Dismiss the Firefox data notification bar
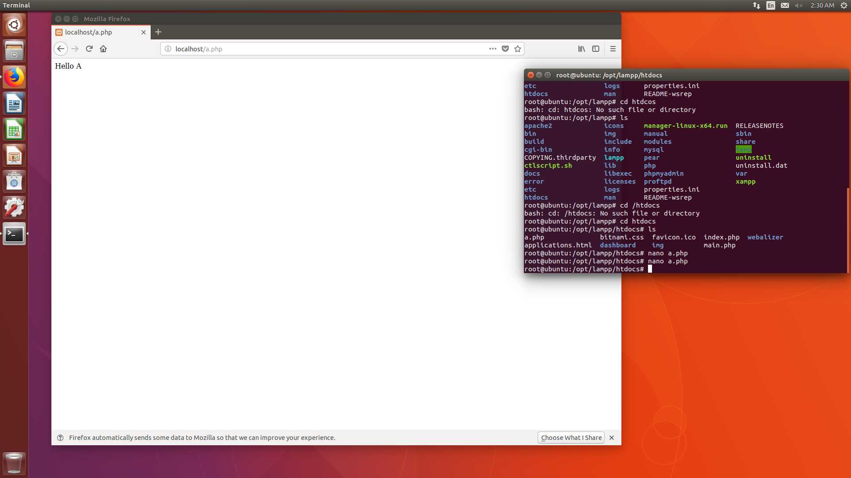Image resolution: width=851 pixels, height=478 pixels. coord(612,437)
